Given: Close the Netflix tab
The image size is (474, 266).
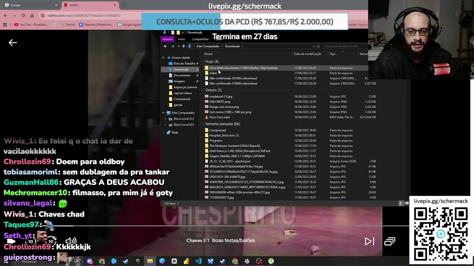Looking at the screenshot, I should [x=115, y=5].
